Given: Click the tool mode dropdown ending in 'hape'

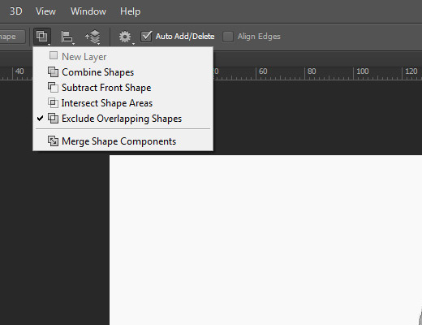Looking at the screenshot, I should pyautogui.click(x=13, y=37).
